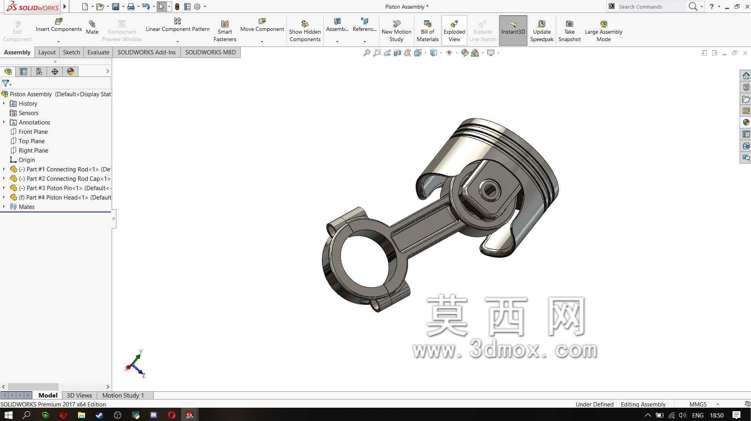
Task: Expand the Mates folder
Action: point(4,207)
